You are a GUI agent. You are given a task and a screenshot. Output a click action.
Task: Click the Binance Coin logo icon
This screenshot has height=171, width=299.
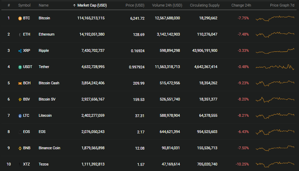pyautogui.click(x=20, y=148)
